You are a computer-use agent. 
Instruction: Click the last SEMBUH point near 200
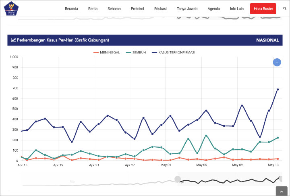[278, 138]
